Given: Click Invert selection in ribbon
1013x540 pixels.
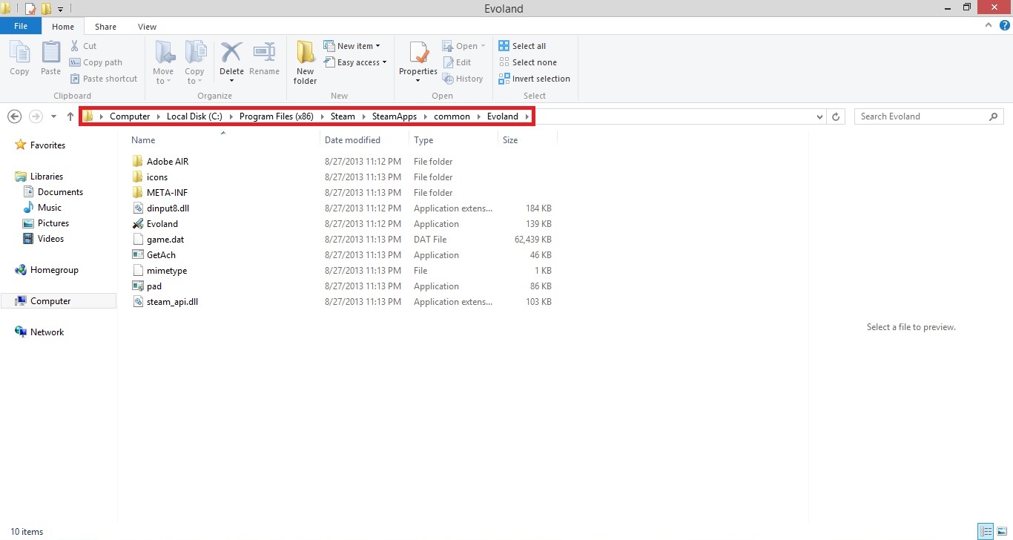Looking at the screenshot, I should [x=534, y=79].
